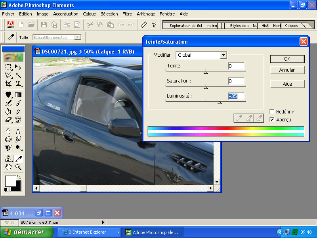The height and width of the screenshot is (238, 317).
Task: Select the Crop tool
Action: point(8,83)
